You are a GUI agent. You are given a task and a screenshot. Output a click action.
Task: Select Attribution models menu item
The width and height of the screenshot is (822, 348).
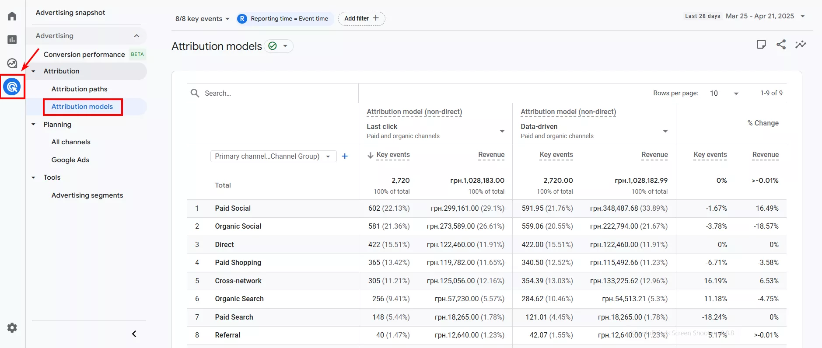[82, 107]
